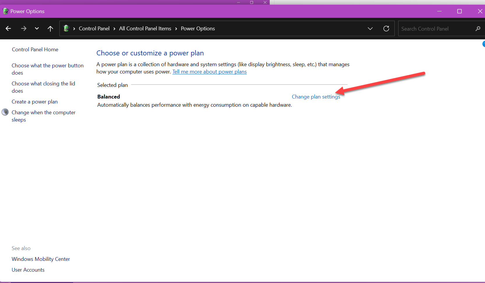Click the battery icon in address bar
This screenshot has width=485, height=283.
(x=66, y=28)
